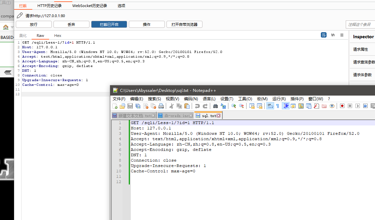Open the Replace dialog icon in Notepad++
This screenshot has height=220, width=375.
point(223,106)
